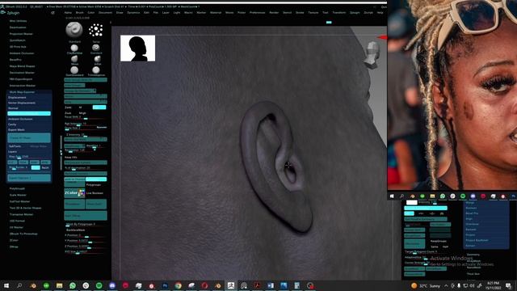The height and width of the screenshot is (291, 517).
Task: Click the ZBrush taskbar icon
Action: [x=231, y=285]
